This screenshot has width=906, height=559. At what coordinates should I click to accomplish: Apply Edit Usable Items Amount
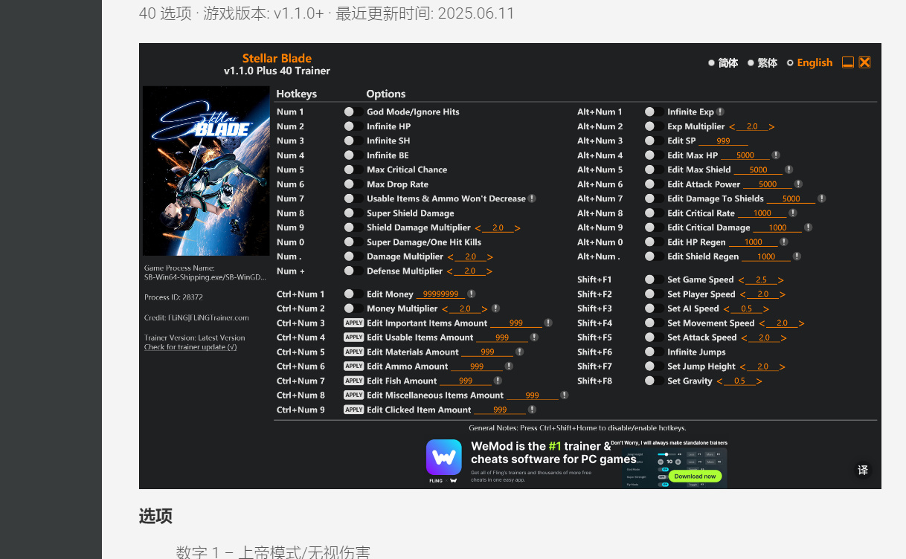point(353,337)
